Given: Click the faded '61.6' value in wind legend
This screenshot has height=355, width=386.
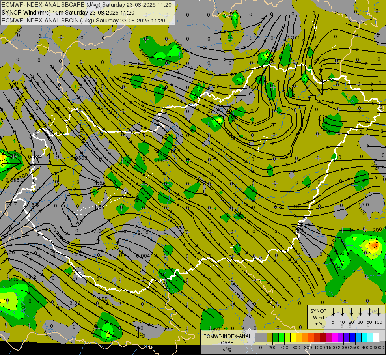Looking at the screenshot, I should click(x=346, y=326).
